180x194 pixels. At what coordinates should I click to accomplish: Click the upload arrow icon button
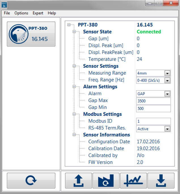(78, 181)
